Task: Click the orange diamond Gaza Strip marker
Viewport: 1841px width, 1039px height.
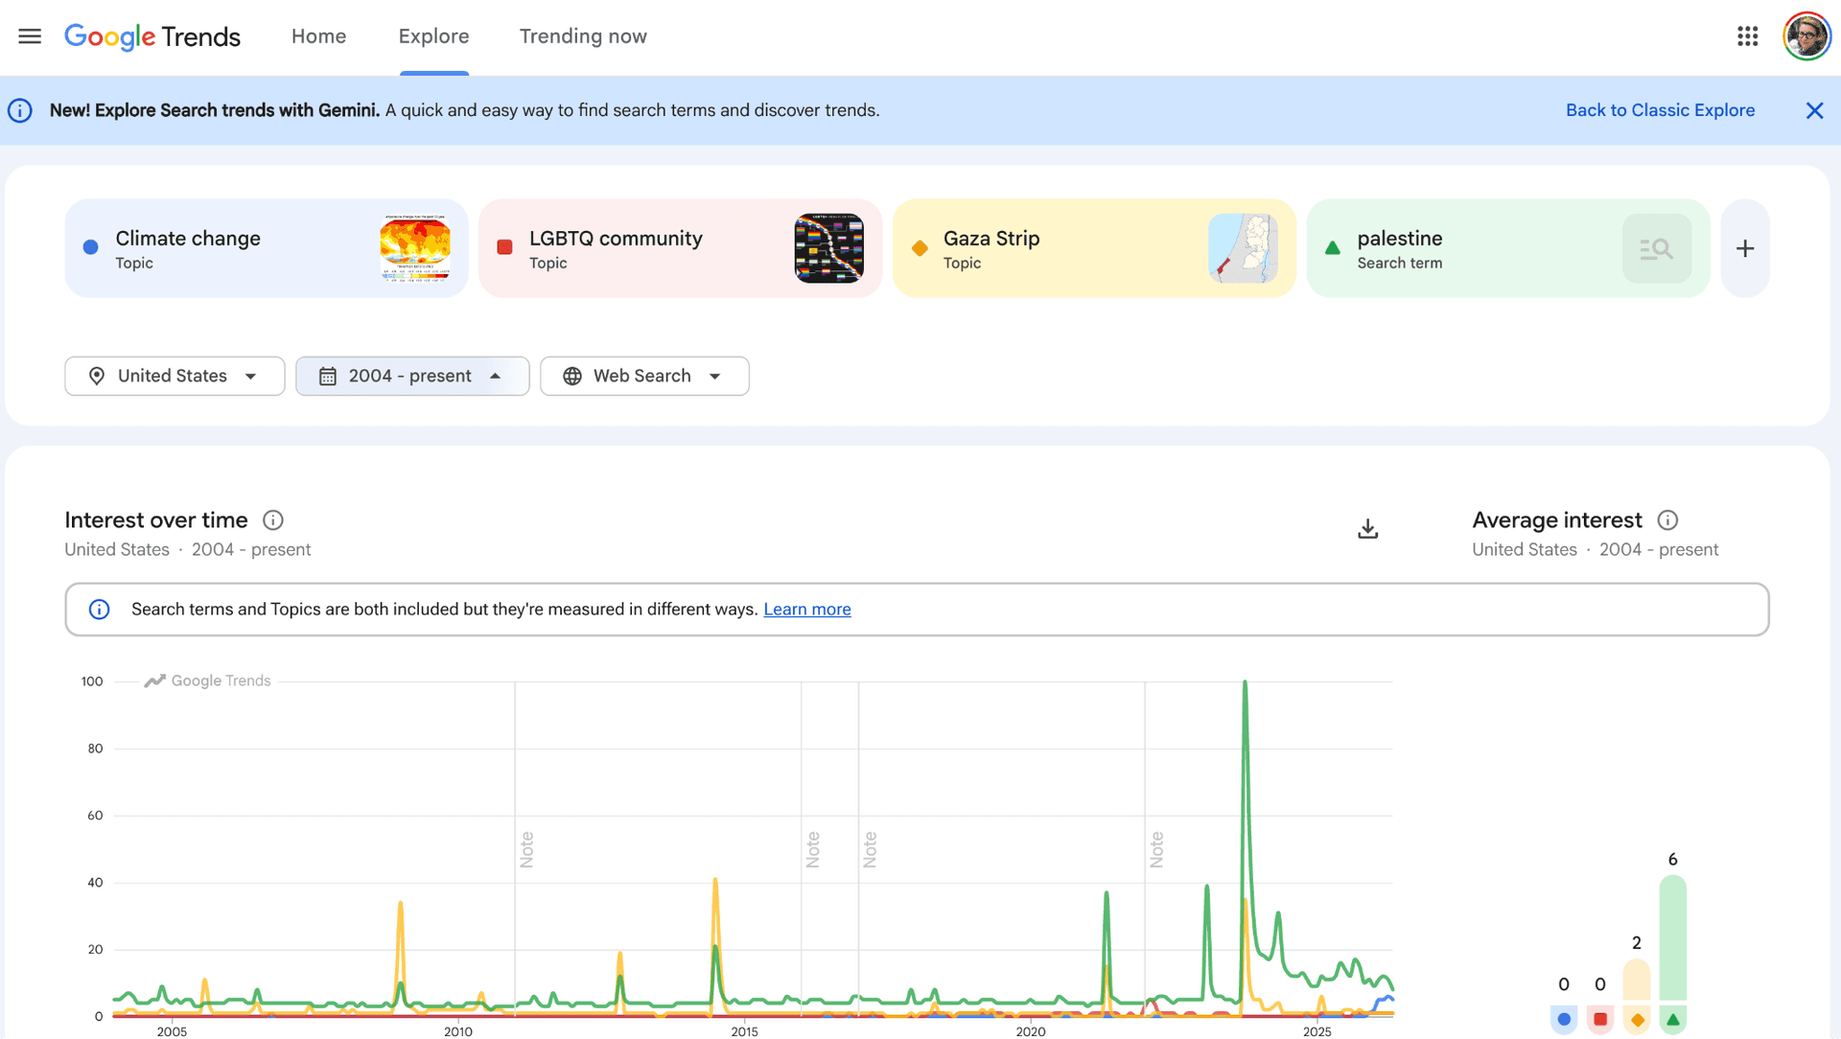Action: tap(920, 248)
